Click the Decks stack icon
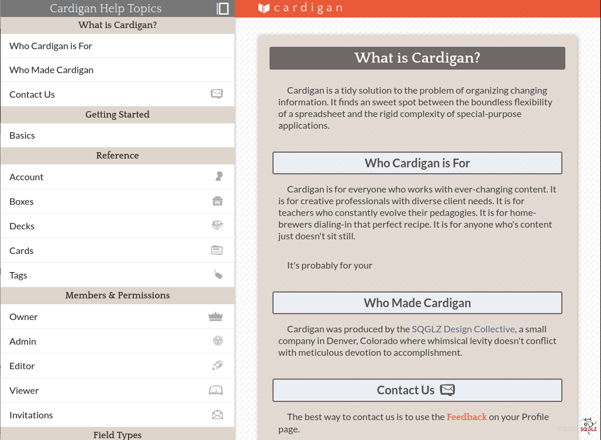601x440 pixels. pos(217,226)
